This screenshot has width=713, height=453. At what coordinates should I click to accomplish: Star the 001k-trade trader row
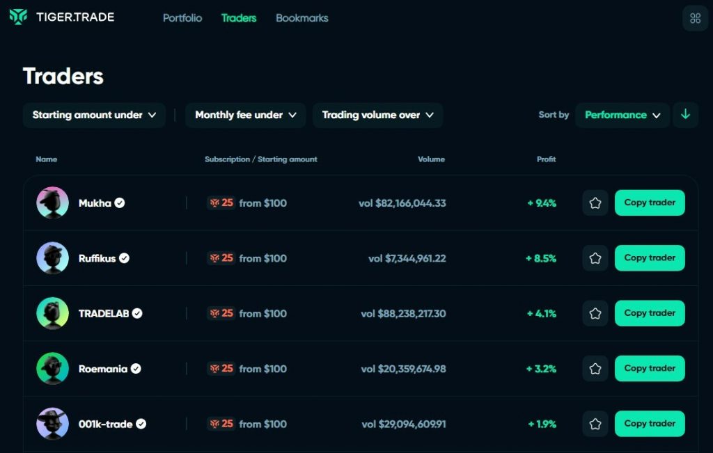(x=595, y=424)
